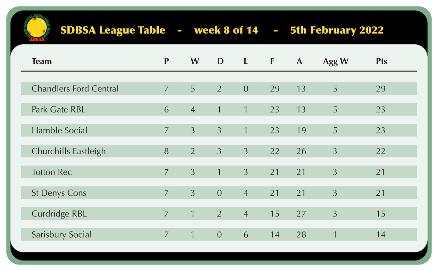The width and height of the screenshot is (438, 271).
Task: Click Sarisbury Social's points value 14
Action: pyautogui.click(x=381, y=234)
